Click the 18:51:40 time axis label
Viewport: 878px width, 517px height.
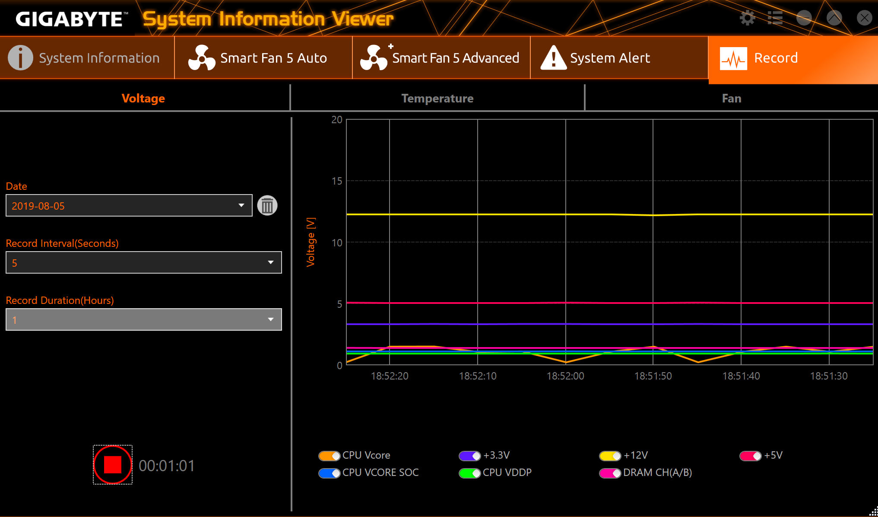pyautogui.click(x=741, y=376)
